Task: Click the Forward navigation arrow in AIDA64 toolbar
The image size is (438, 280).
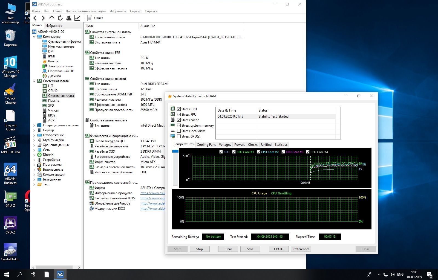Action: click(x=43, y=18)
